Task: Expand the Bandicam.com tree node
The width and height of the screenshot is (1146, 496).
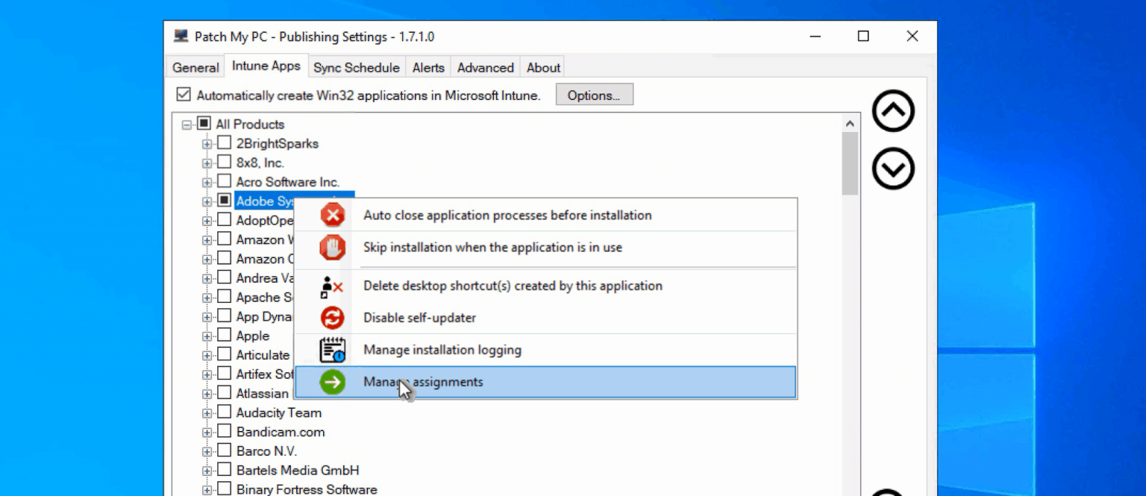Action: 208,431
